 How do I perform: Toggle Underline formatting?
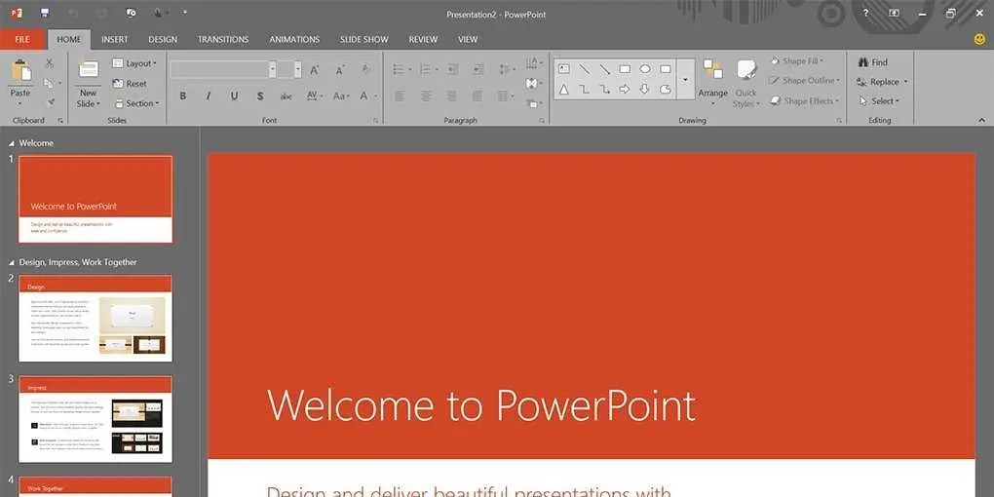234,96
